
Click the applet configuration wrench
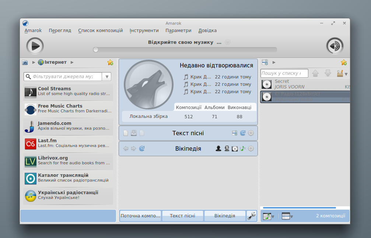click(252, 216)
